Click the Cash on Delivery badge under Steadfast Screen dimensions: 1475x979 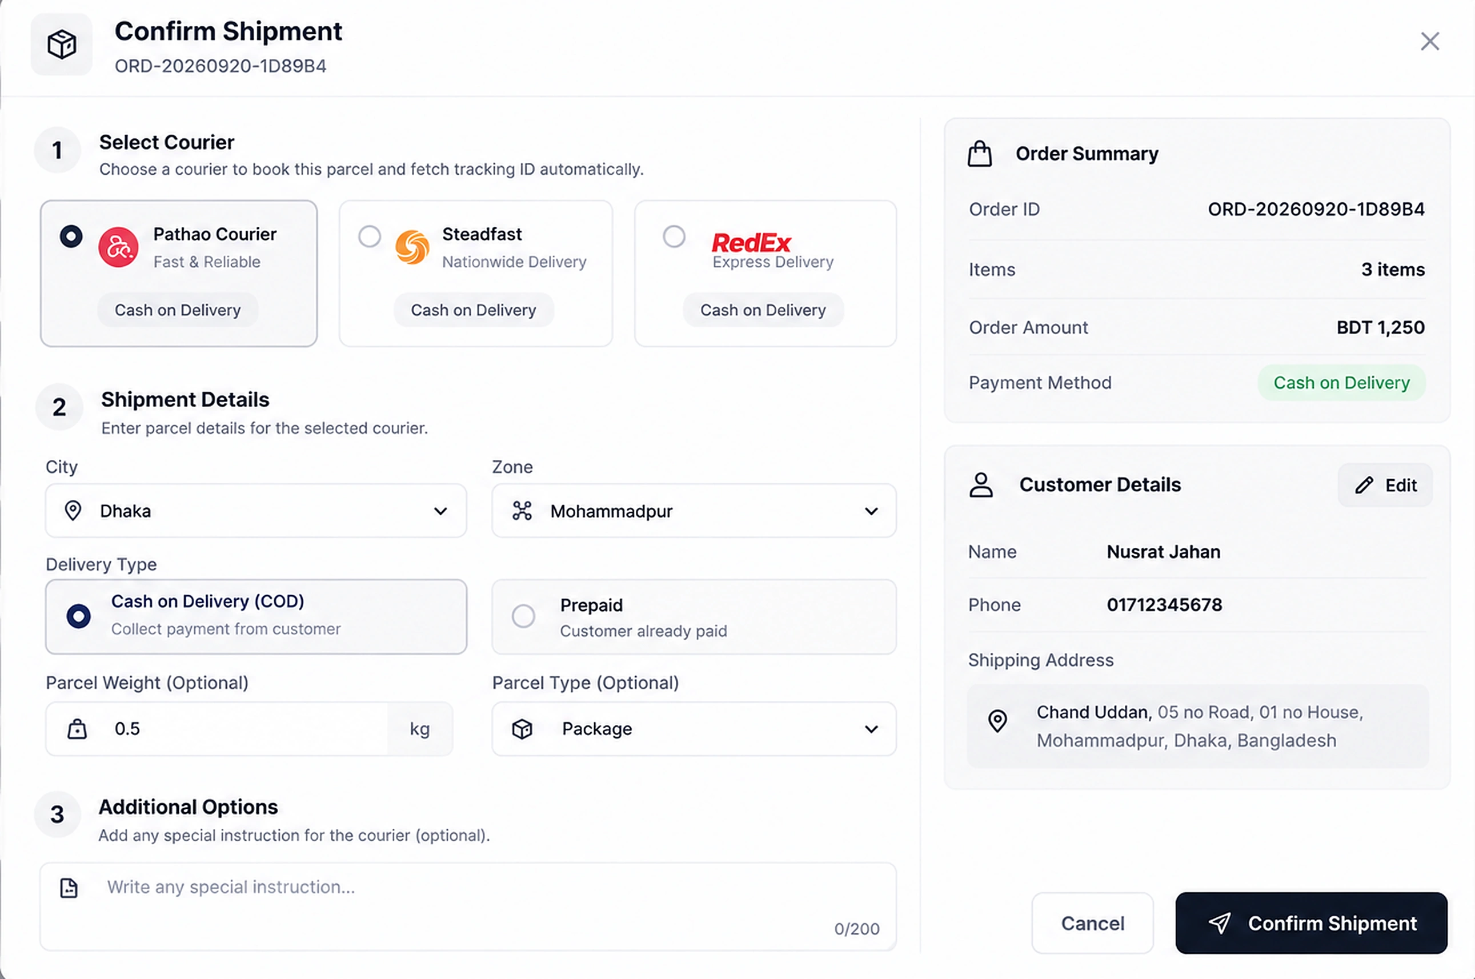coord(474,310)
